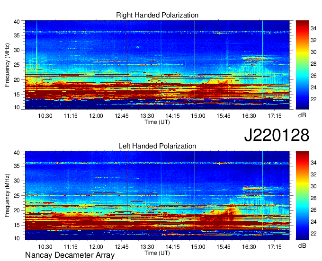
Task: Click the Right Handed plot dB color bar
Action: [302, 65]
